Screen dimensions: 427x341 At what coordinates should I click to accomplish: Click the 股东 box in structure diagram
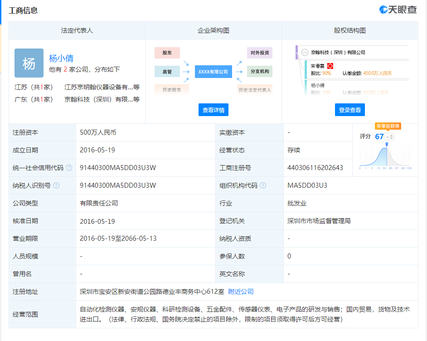167,53
